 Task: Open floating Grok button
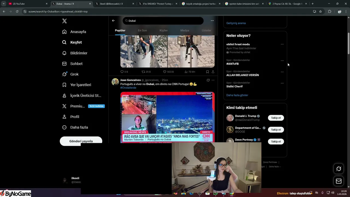(339, 169)
